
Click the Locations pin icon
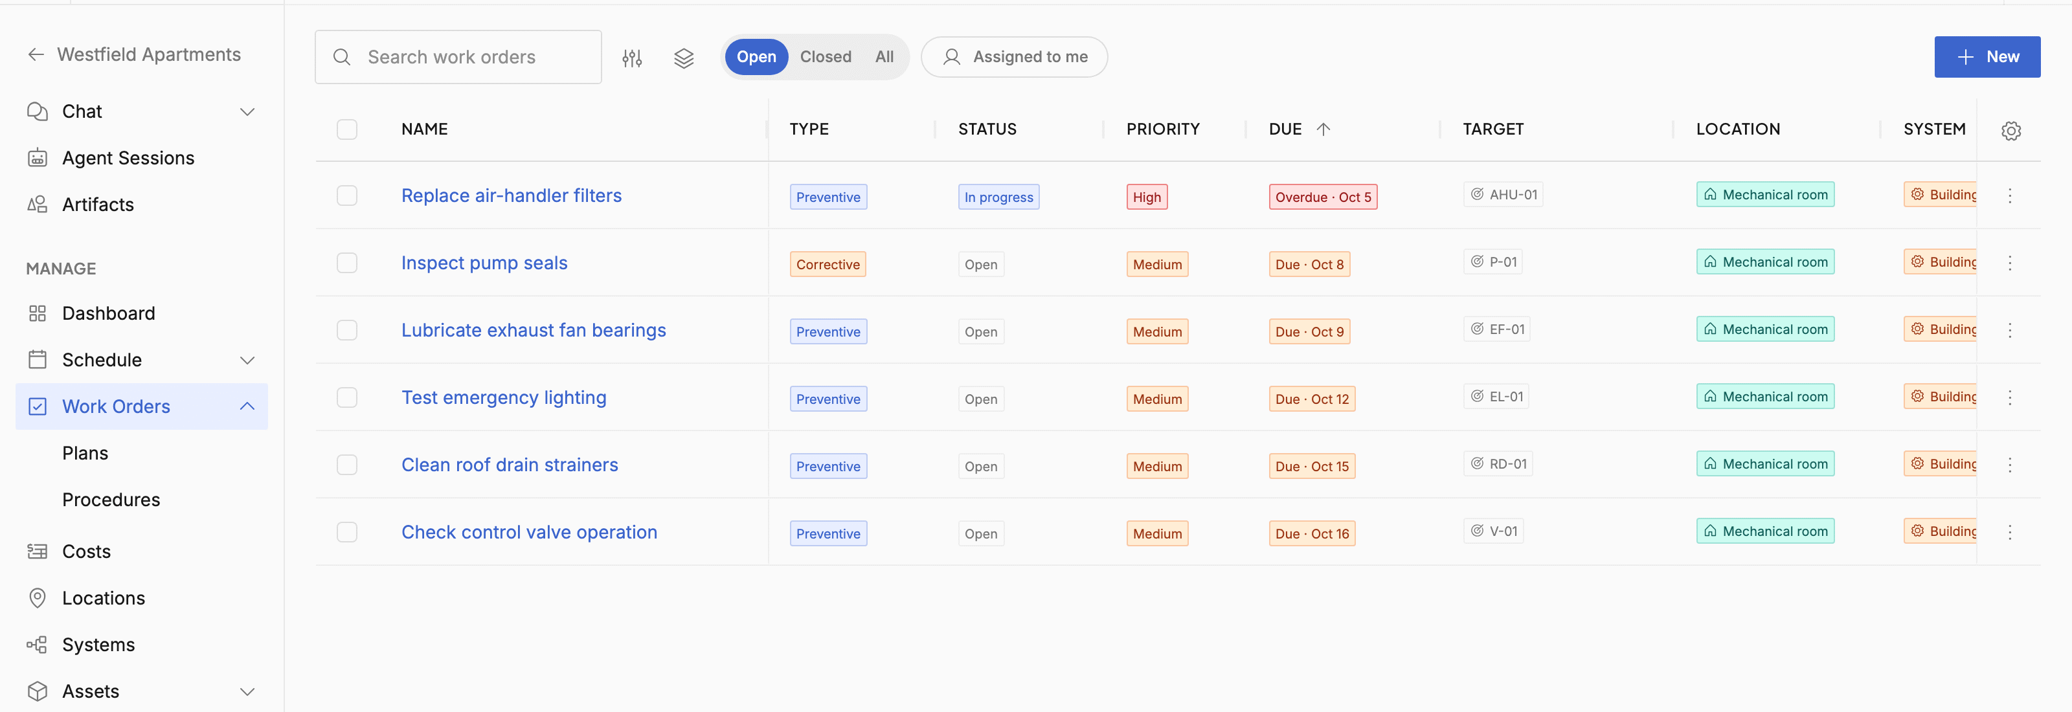pos(37,598)
